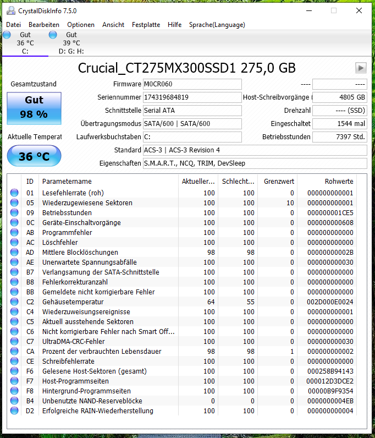Select the Gelesene Host-Sektoren (gesamt) row

(182, 371)
